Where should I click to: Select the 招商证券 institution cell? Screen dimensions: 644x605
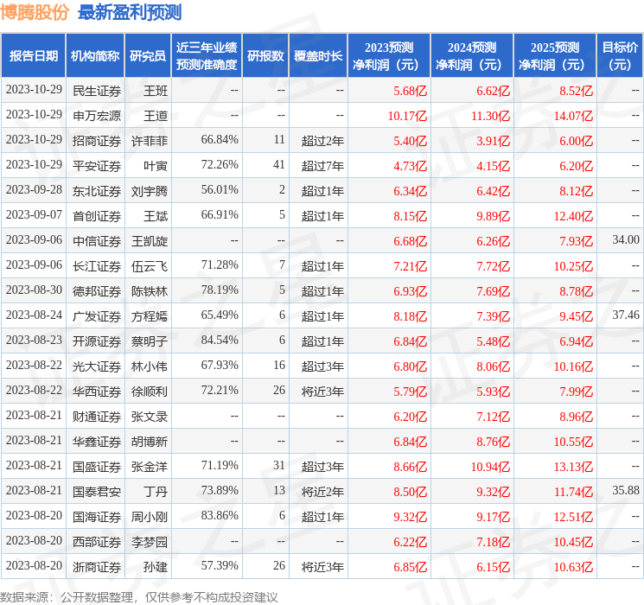pyautogui.click(x=97, y=141)
